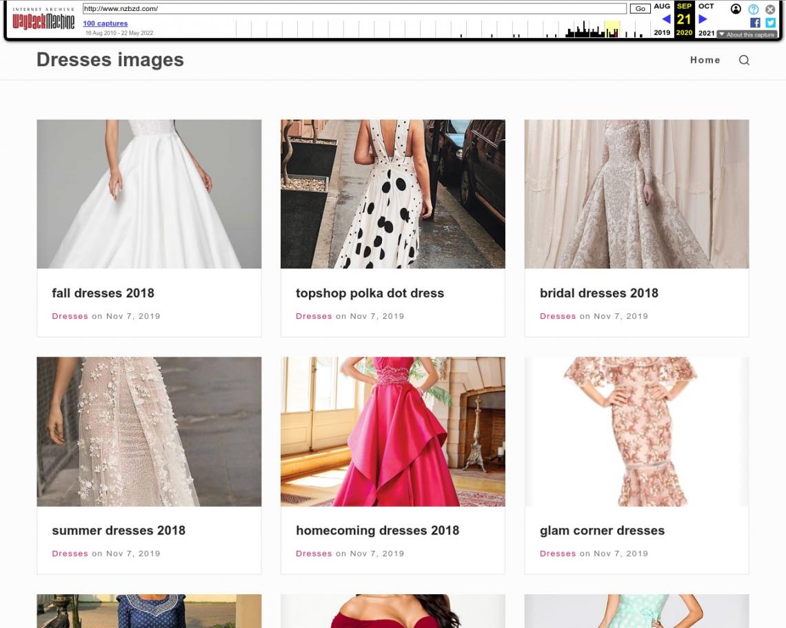Go to previous capture with blue left arrow
786x628 pixels.
pos(666,19)
